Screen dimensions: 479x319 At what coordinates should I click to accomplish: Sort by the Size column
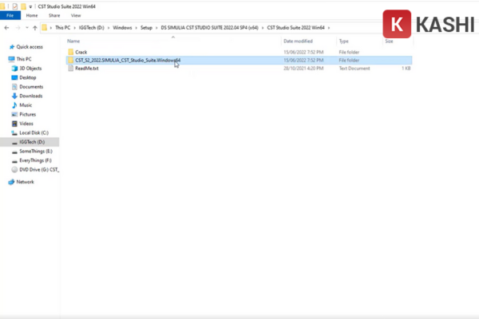389,41
